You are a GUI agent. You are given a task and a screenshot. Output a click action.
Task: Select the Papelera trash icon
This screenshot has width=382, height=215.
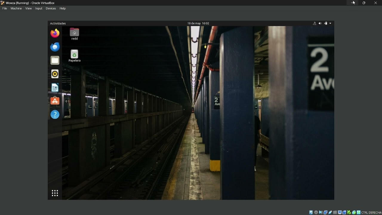click(74, 56)
